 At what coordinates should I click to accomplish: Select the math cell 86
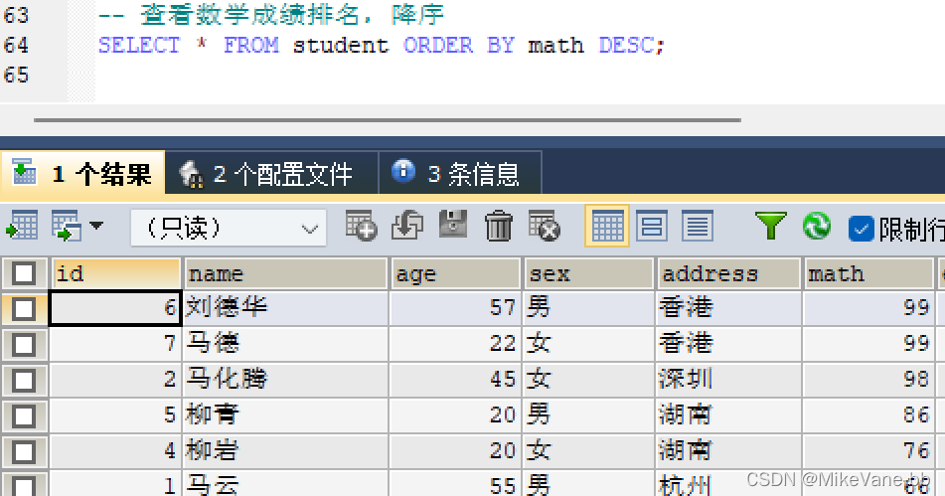pyautogui.click(x=868, y=415)
